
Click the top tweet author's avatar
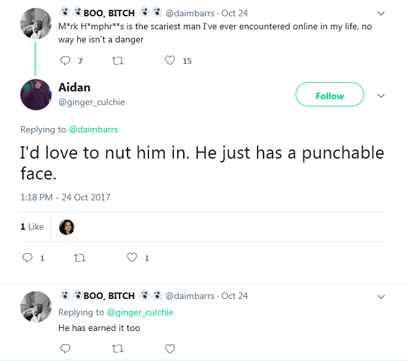[37, 24]
